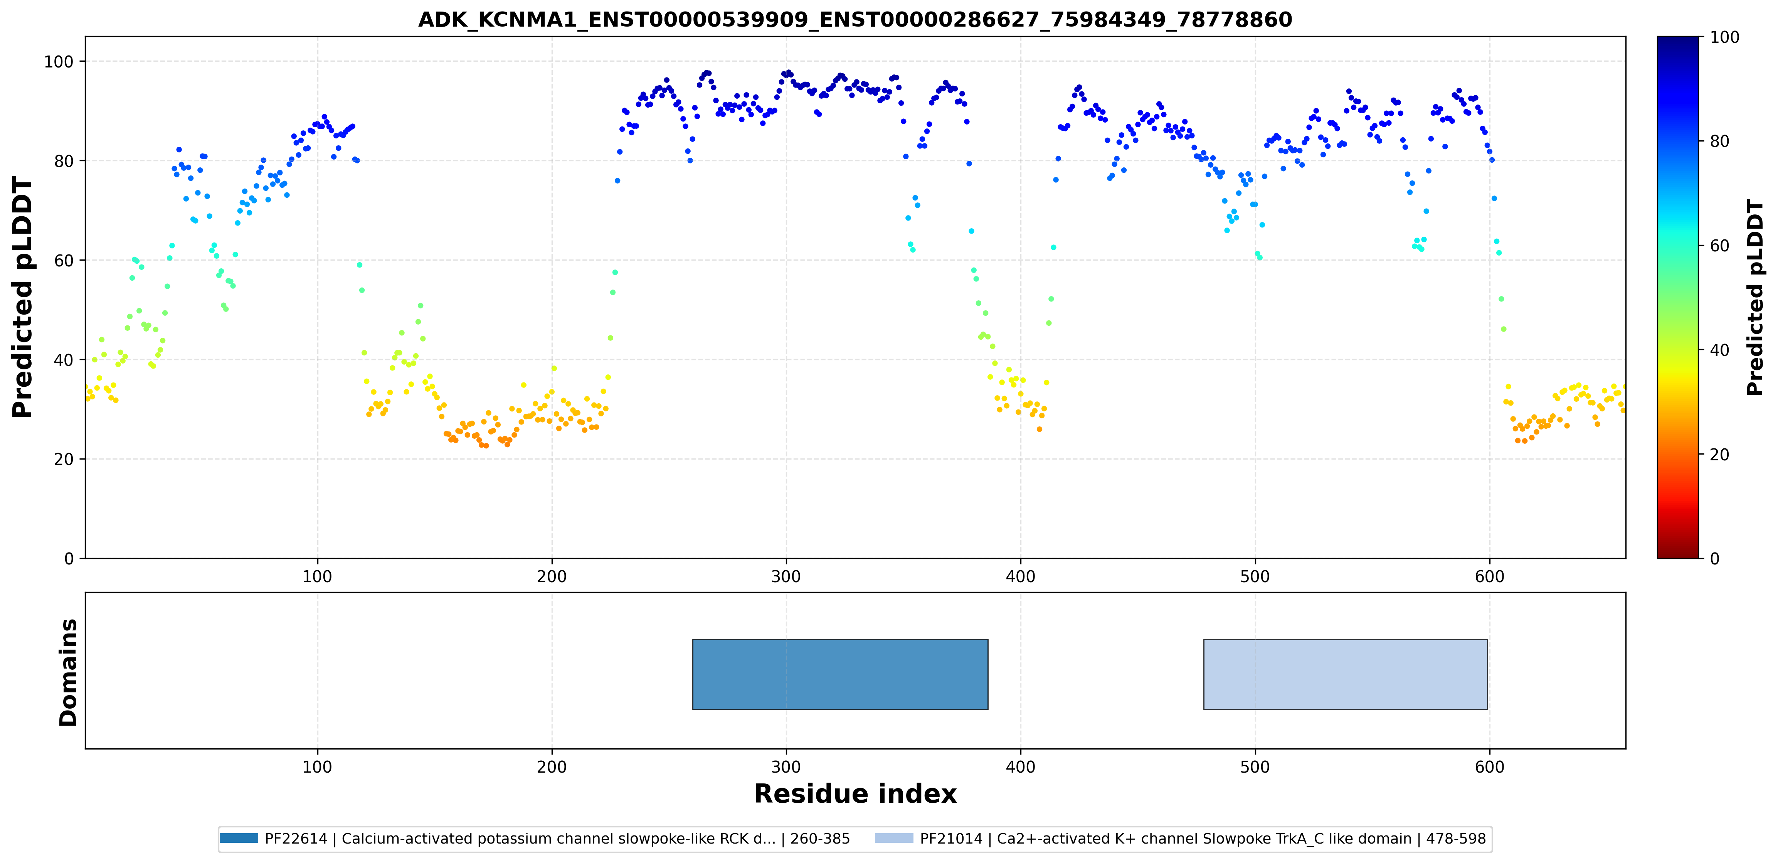Click x-axis tick 100 under domains panel

(318, 766)
